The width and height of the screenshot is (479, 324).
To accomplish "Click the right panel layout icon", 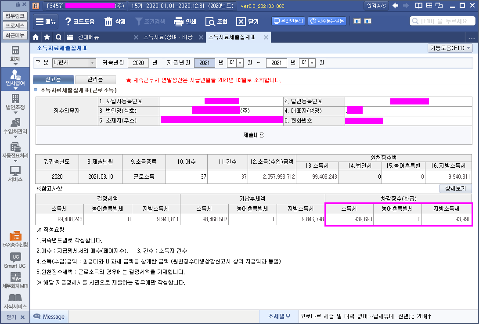I will point(367,21).
